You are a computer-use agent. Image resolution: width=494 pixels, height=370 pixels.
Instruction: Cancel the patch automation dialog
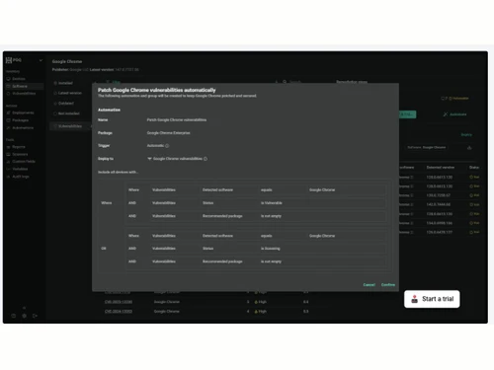pos(369,285)
